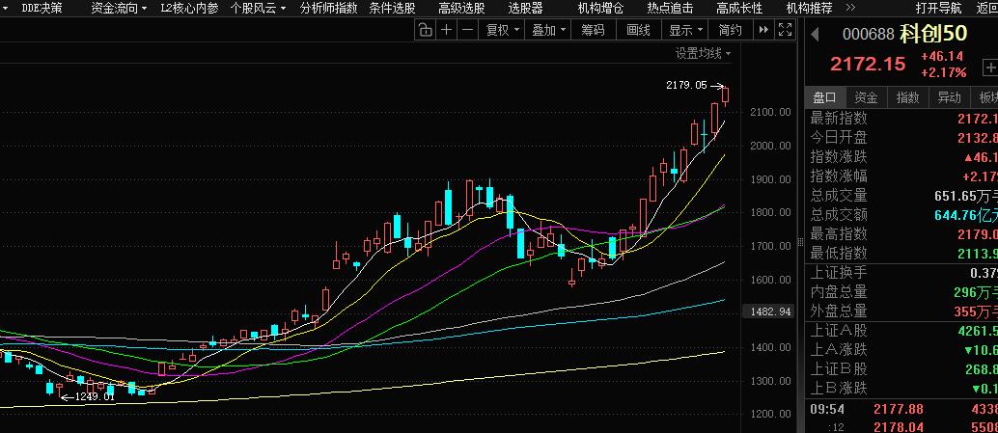Image resolution: width=998 pixels, height=433 pixels.
Task: Click the 2179.05 high price label
Action: 686,85
